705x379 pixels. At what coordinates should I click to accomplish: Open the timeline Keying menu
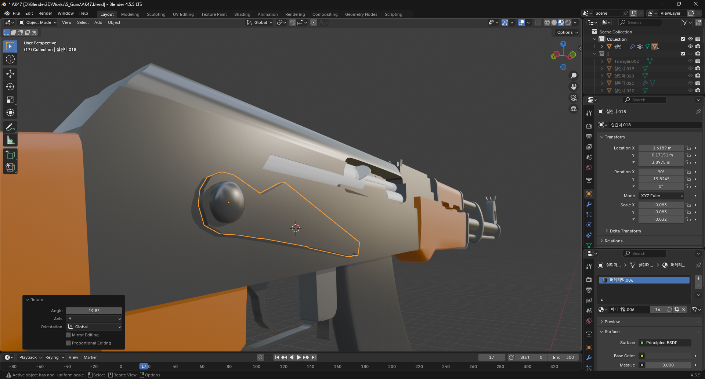click(x=54, y=357)
